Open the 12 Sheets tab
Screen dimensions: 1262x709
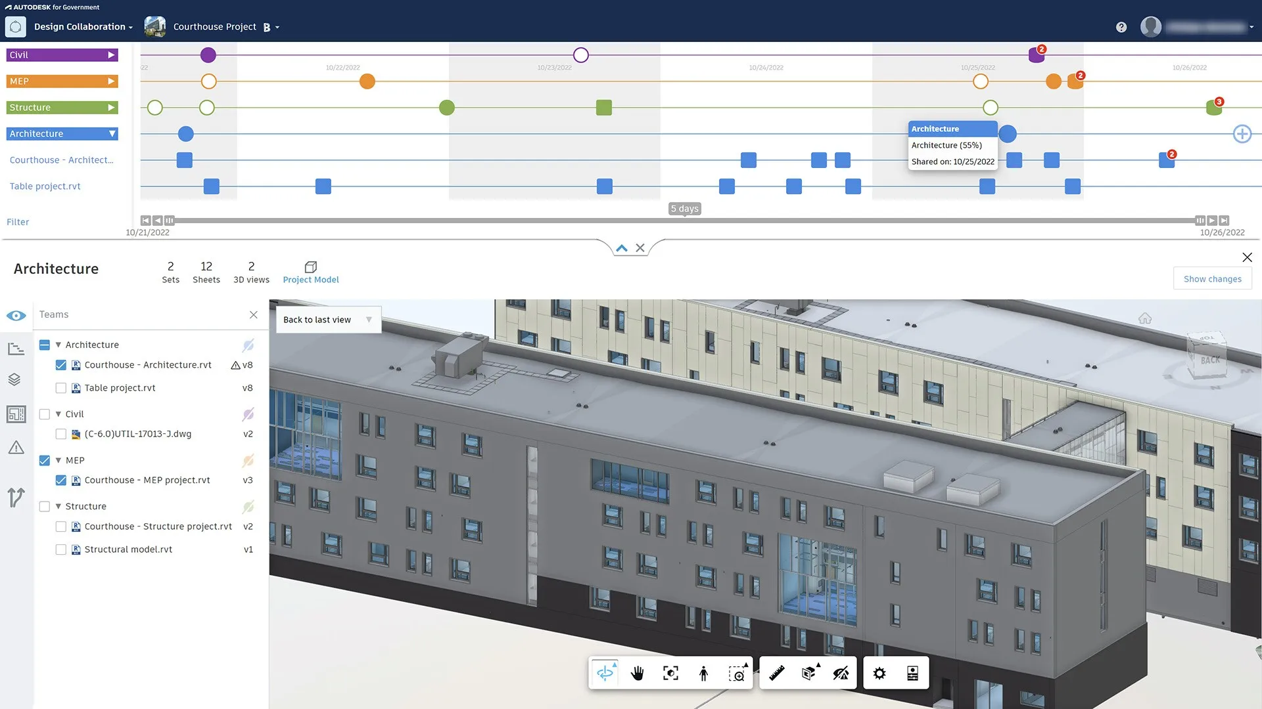click(206, 272)
